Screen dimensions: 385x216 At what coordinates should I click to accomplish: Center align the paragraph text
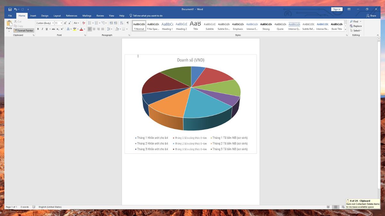tap(94, 29)
